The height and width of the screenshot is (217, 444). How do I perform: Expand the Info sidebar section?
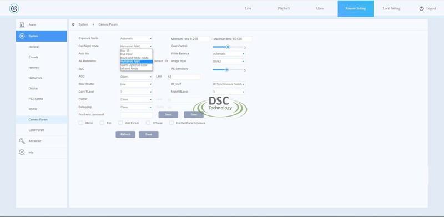point(41,153)
